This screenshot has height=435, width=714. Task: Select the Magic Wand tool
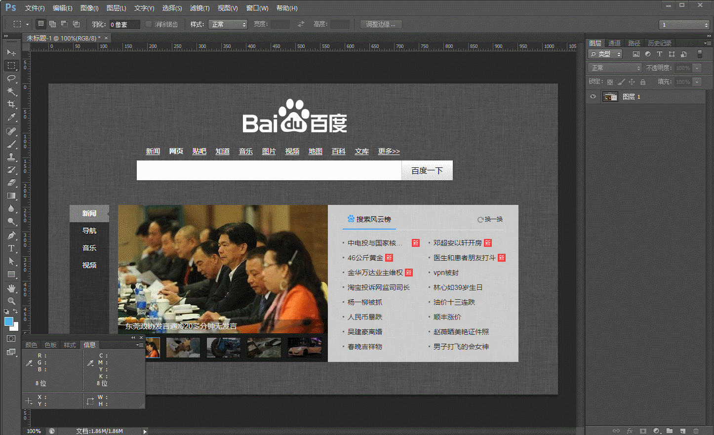[11, 91]
